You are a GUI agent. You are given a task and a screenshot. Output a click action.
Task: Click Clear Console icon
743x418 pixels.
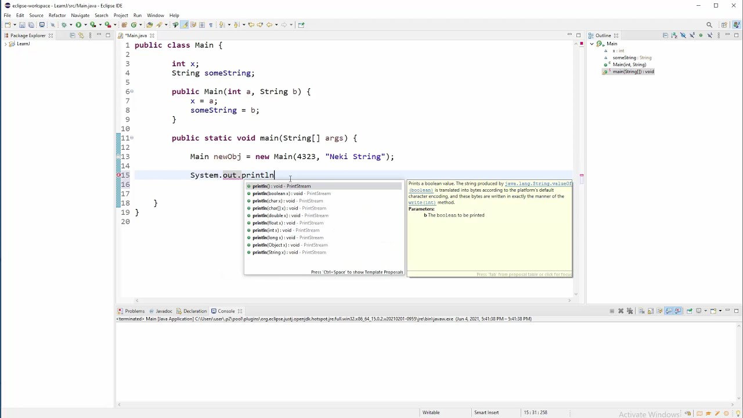click(x=641, y=311)
